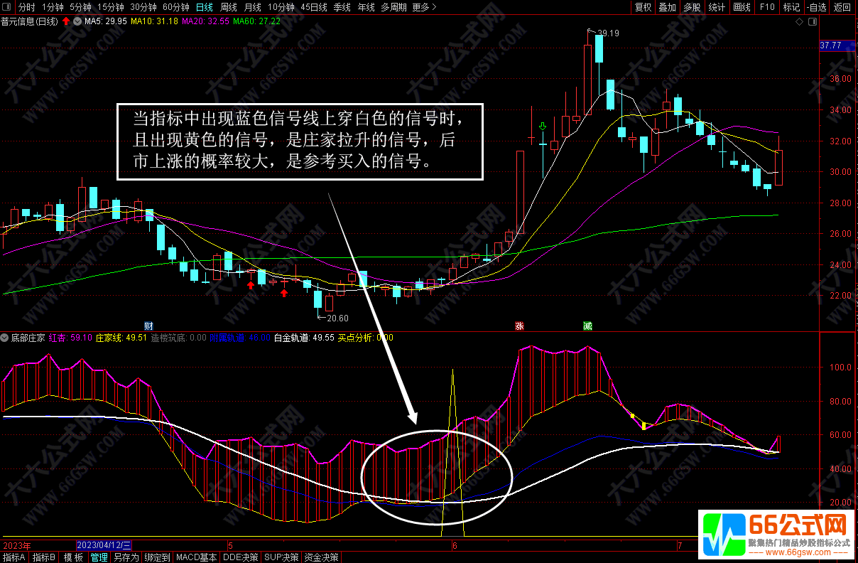Image resolution: width=858 pixels, height=563 pixels.
Task: Switch to 分时 view
Action: click(26, 7)
